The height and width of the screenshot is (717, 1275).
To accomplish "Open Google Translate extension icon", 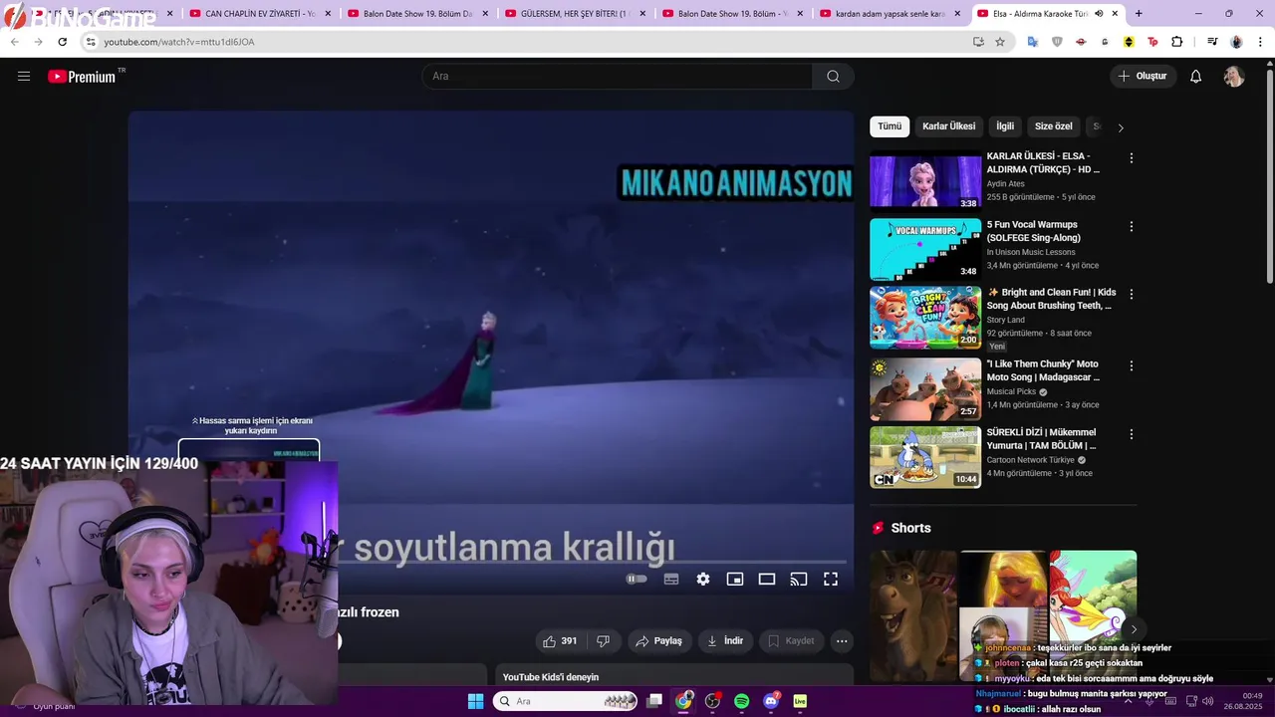I will pos(1033,42).
